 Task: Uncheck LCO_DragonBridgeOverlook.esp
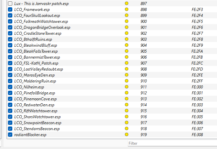coord(10,27)
